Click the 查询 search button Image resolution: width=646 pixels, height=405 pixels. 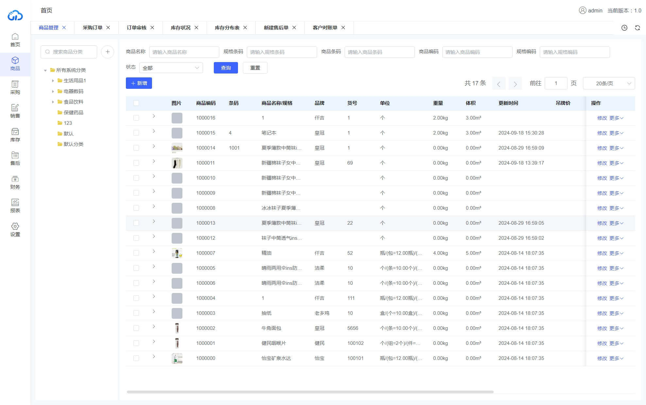[226, 68]
